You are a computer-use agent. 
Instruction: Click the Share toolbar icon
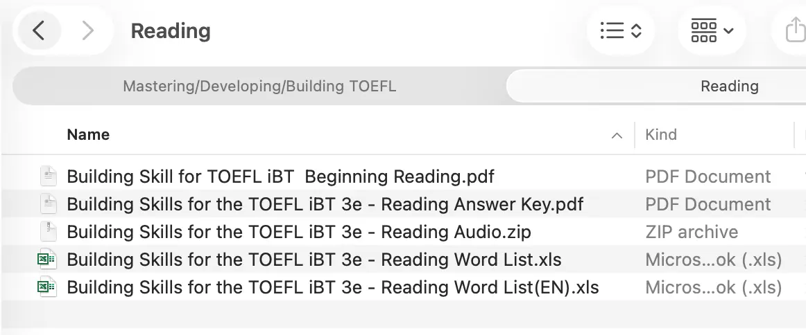795,30
